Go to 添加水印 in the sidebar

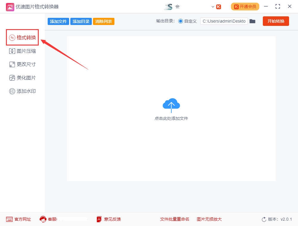click(x=22, y=91)
